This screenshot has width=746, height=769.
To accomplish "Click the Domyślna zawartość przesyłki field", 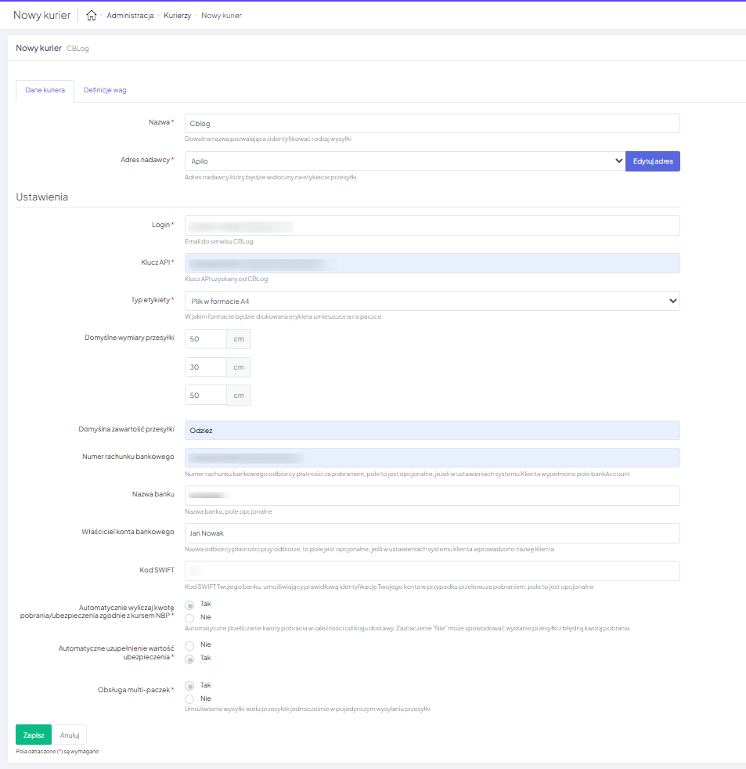I will 432,431.
